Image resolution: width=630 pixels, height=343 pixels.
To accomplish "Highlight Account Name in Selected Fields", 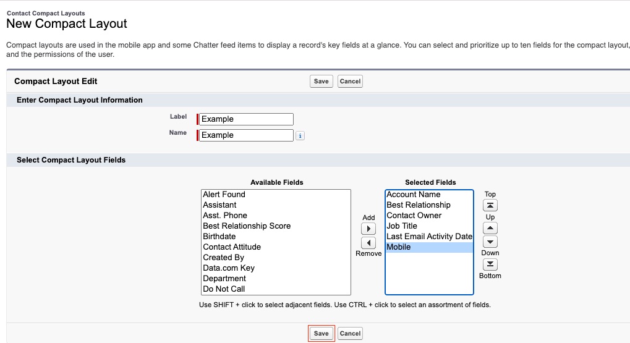I will (x=414, y=195).
